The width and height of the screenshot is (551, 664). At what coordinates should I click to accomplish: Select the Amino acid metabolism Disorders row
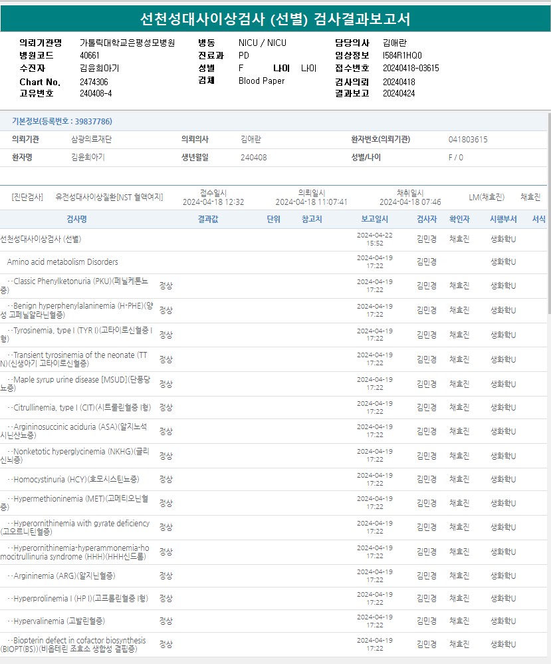273,261
